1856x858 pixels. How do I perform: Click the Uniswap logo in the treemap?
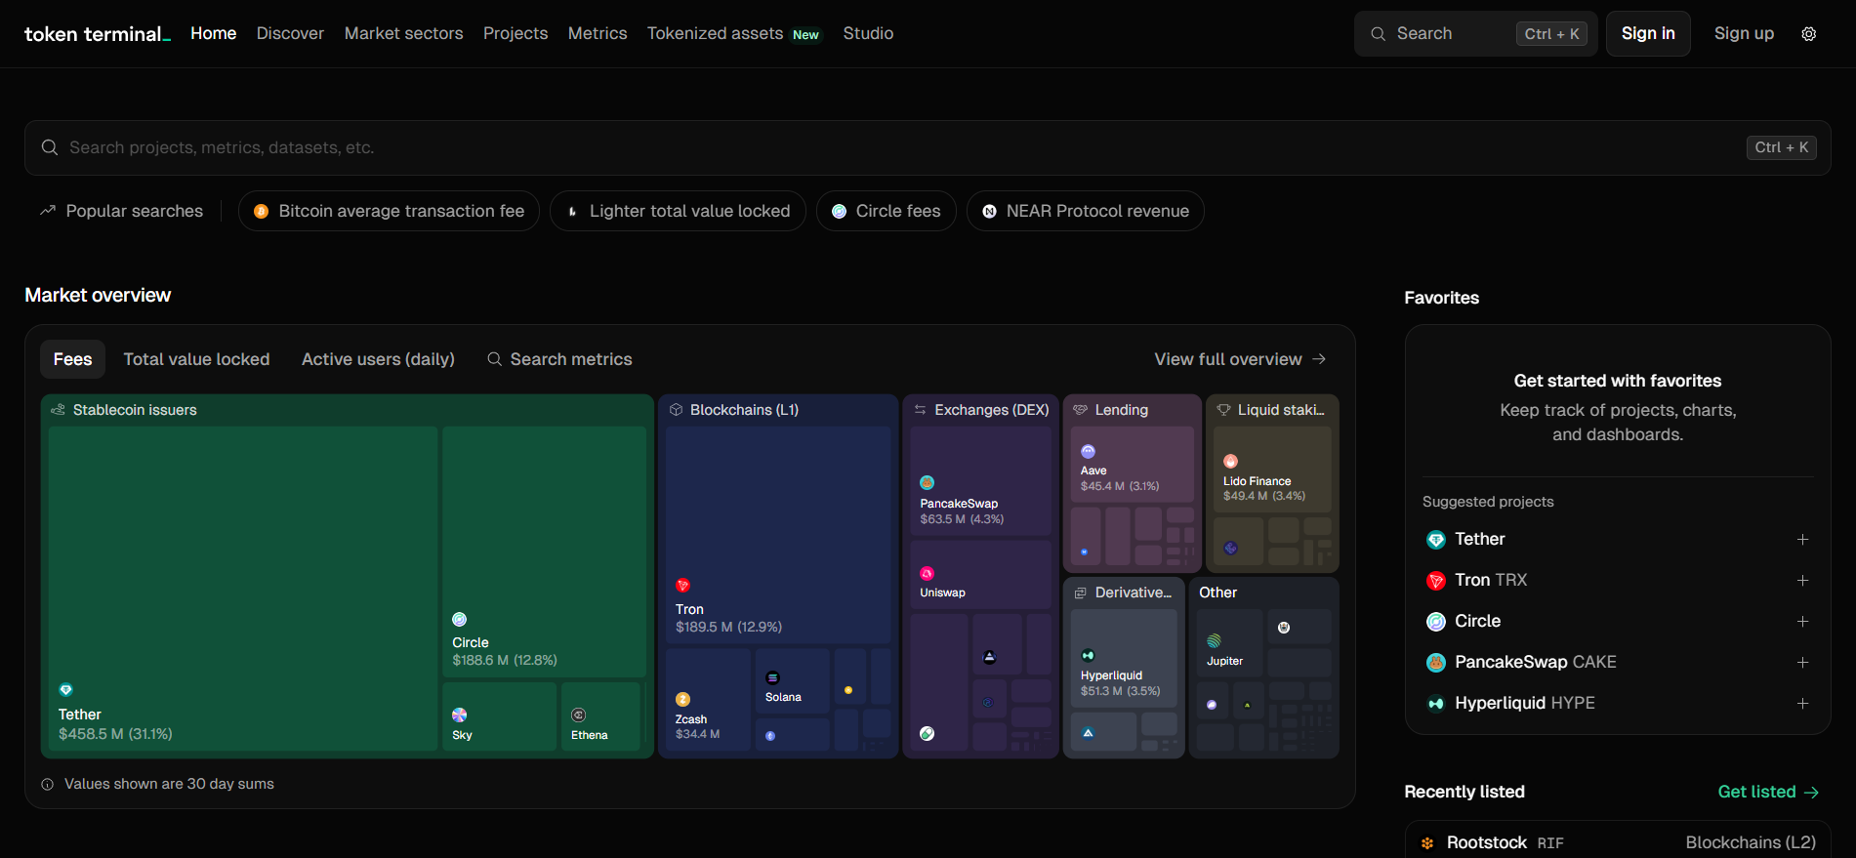(928, 573)
